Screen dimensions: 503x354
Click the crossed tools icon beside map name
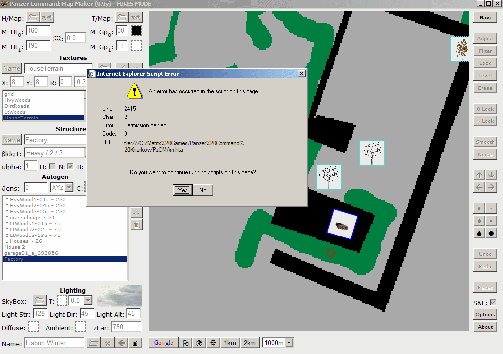click(108, 343)
